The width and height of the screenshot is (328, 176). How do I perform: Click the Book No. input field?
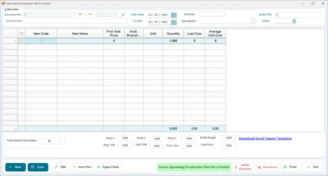[x=212, y=14]
